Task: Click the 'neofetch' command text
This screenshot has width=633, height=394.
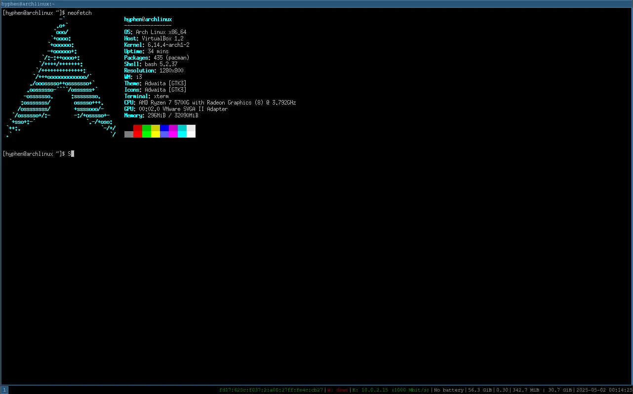Action: pos(79,13)
